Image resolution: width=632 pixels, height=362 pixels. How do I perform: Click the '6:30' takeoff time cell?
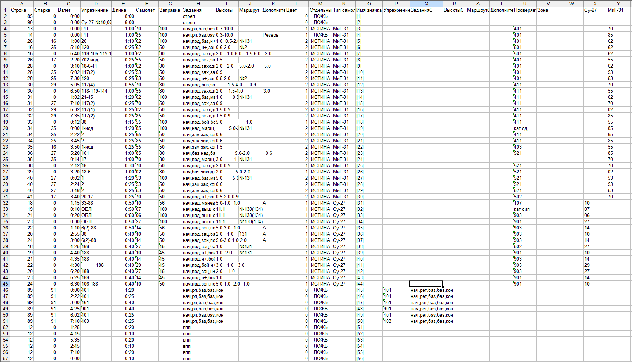click(69, 284)
